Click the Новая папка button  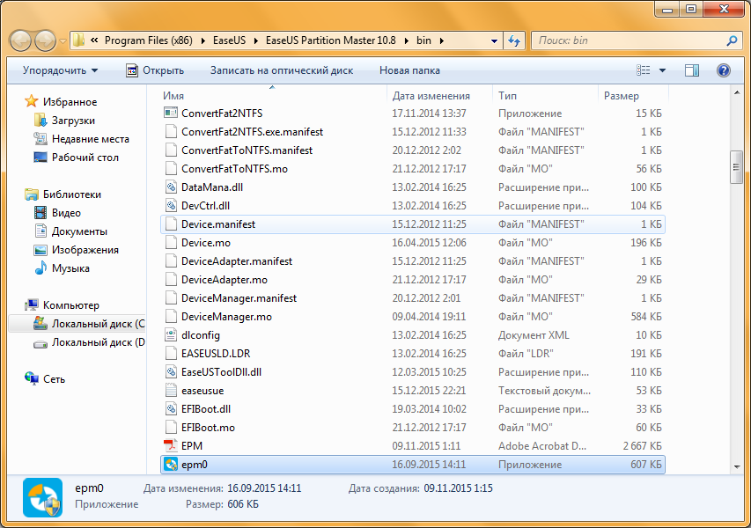pyautogui.click(x=409, y=70)
